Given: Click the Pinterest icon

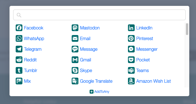Looking at the screenshot, I should (131, 38).
